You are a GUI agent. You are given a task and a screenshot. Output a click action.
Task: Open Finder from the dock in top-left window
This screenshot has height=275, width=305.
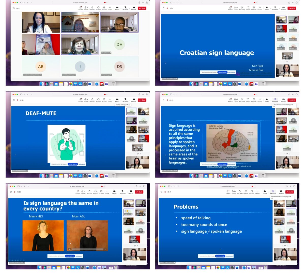point(42,84)
